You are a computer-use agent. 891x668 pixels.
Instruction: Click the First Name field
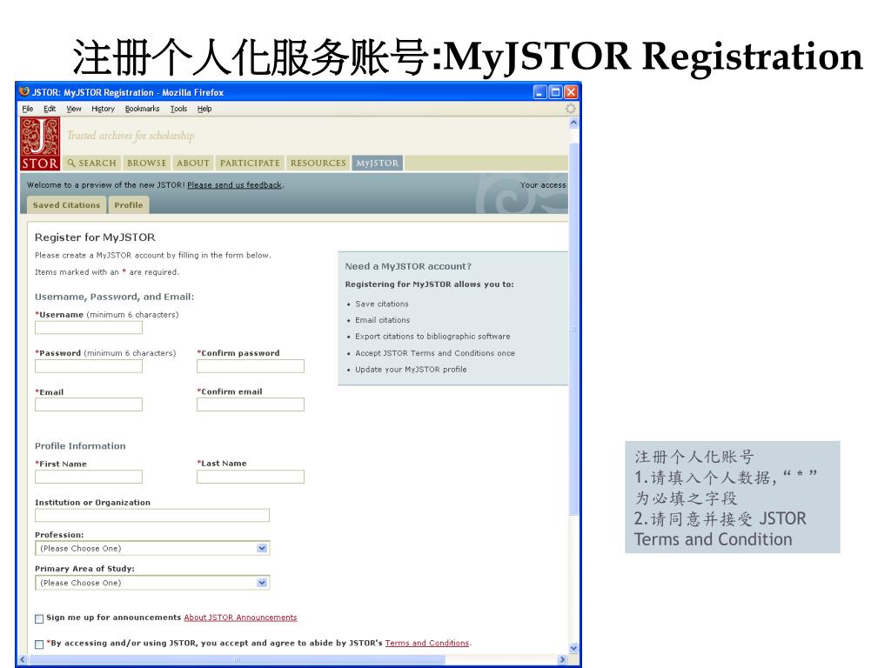coord(89,477)
